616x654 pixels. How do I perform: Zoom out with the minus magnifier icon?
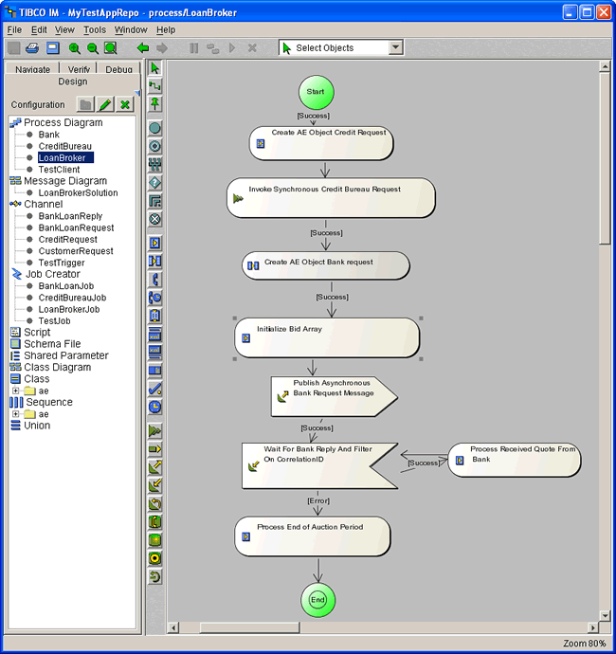(x=93, y=48)
